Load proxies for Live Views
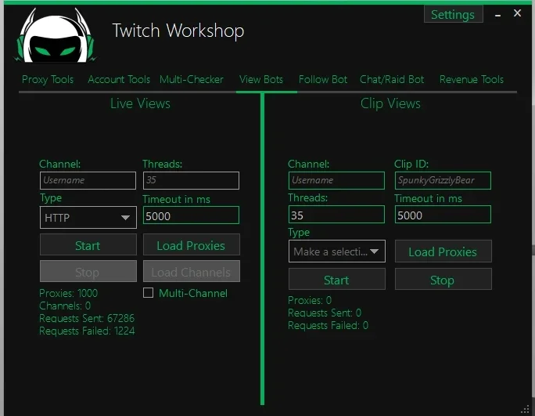The image size is (535, 416). (x=192, y=244)
